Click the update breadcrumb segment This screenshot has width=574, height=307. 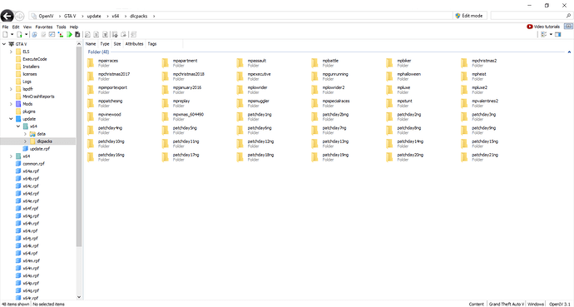click(94, 16)
